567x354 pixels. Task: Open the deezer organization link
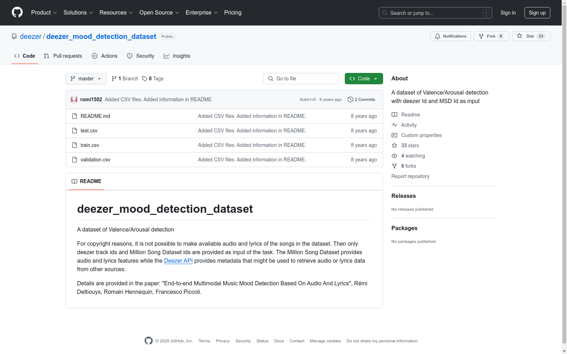(x=30, y=36)
